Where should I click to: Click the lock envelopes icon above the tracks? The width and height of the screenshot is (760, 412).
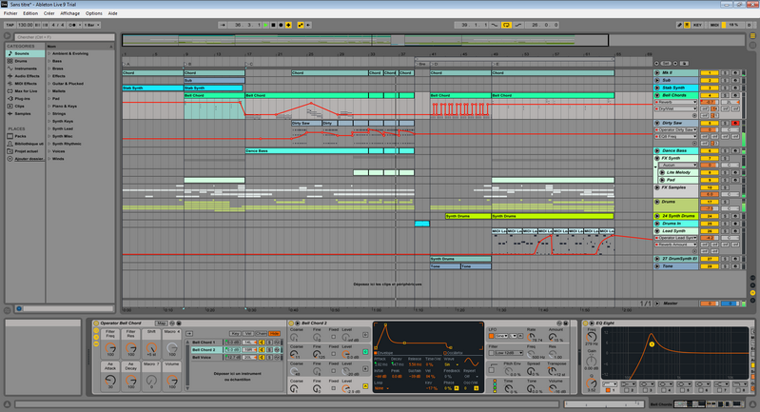[x=685, y=63]
